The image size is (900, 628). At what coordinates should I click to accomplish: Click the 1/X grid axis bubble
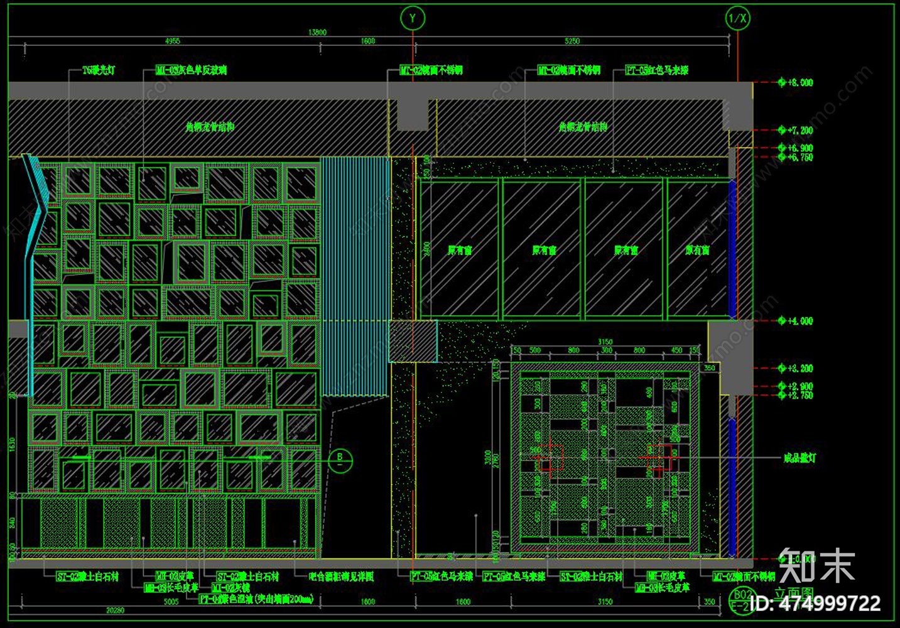point(737,19)
